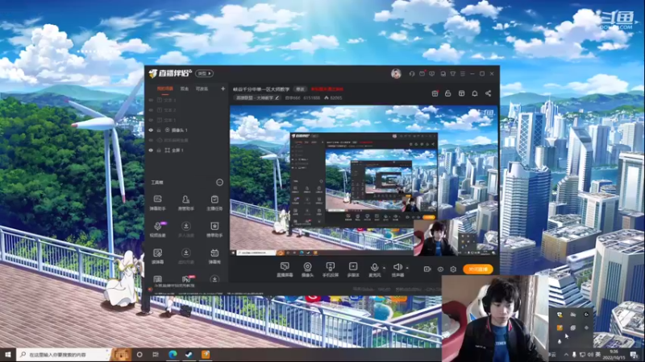Screen dimensions: 645x362
Task: Open the room manager assistant tool
Action: click(186, 203)
